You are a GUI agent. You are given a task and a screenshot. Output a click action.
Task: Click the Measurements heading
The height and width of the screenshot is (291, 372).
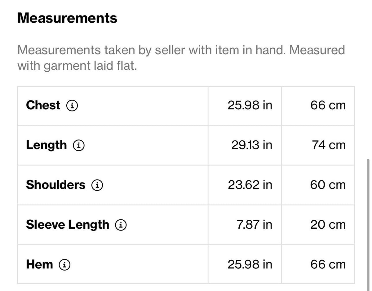point(67,18)
